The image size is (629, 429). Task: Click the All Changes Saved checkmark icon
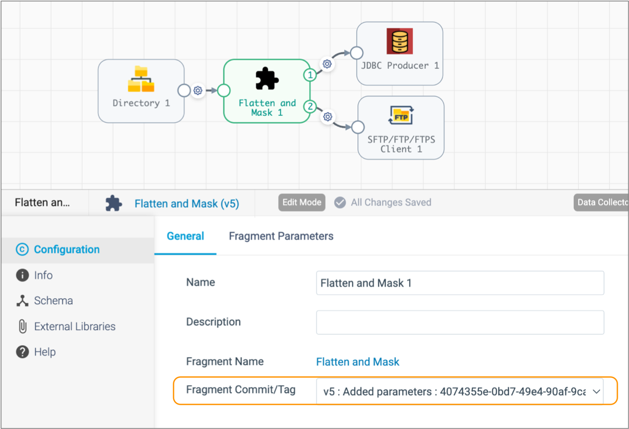click(340, 202)
